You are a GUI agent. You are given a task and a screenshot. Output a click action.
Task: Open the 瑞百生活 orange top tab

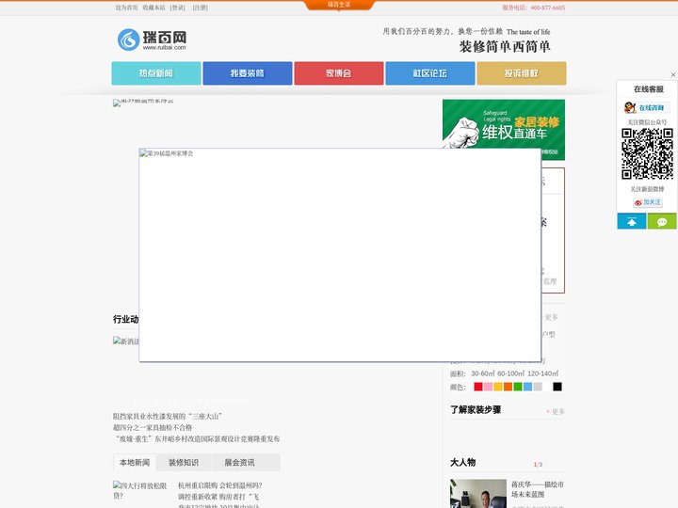point(339,5)
